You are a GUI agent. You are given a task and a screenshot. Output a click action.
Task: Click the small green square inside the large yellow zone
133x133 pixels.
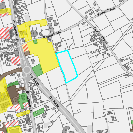[x=35, y=42]
